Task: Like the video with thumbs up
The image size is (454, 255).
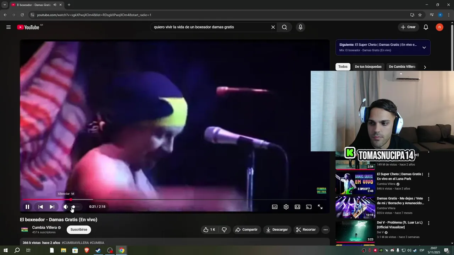Action: [x=209, y=229]
